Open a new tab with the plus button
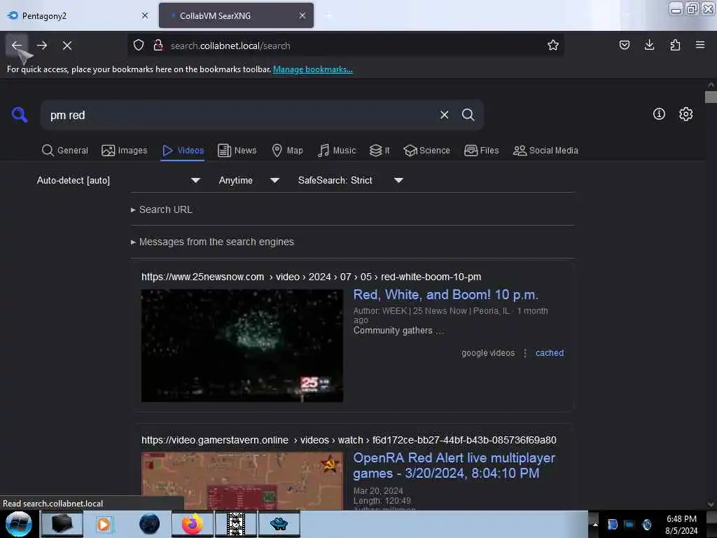The width and height of the screenshot is (717, 538). [x=328, y=15]
